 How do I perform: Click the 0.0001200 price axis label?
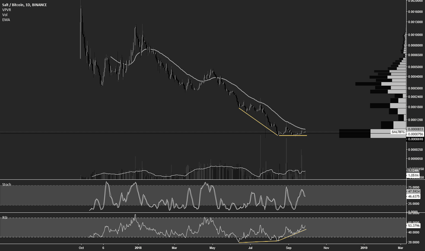pyautogui.click(x=415, y=120)
